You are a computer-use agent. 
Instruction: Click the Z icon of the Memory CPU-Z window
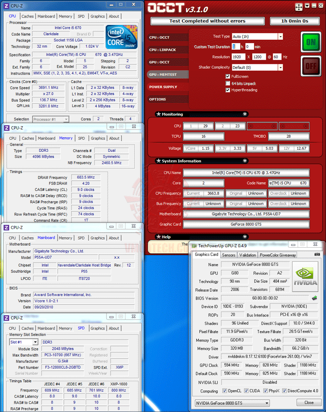pos(7,128)
